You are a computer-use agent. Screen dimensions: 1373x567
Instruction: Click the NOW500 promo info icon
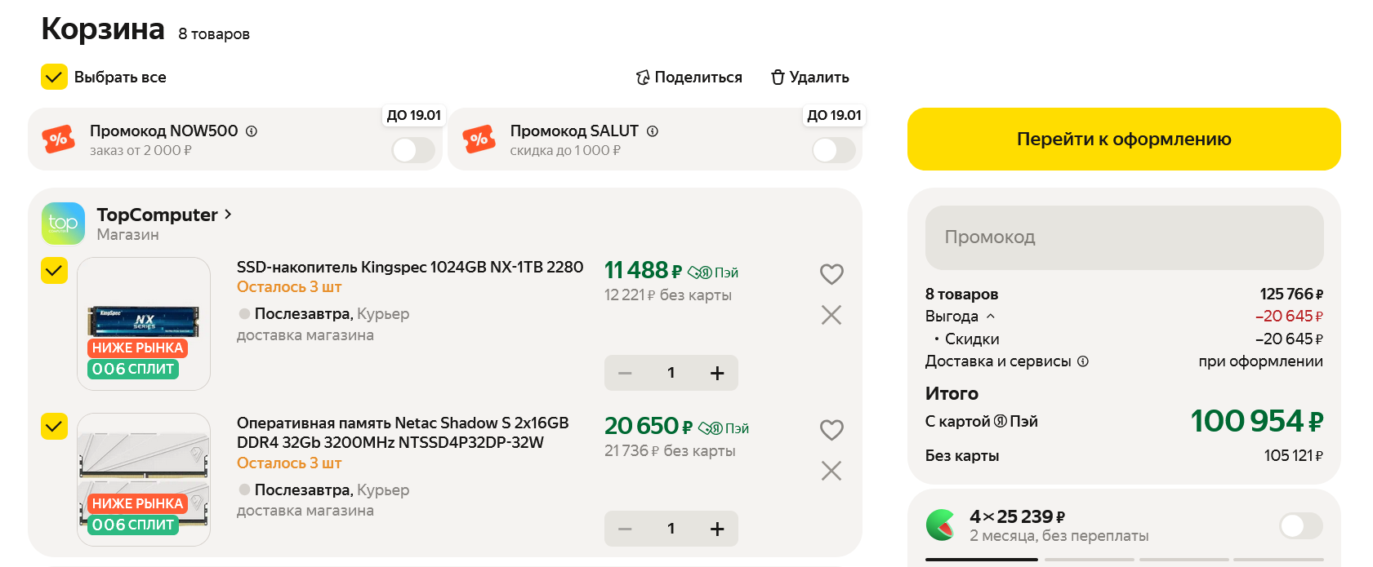(252, 131)
